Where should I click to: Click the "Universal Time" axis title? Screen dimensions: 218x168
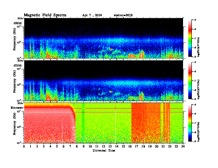(x=104, y=150)
